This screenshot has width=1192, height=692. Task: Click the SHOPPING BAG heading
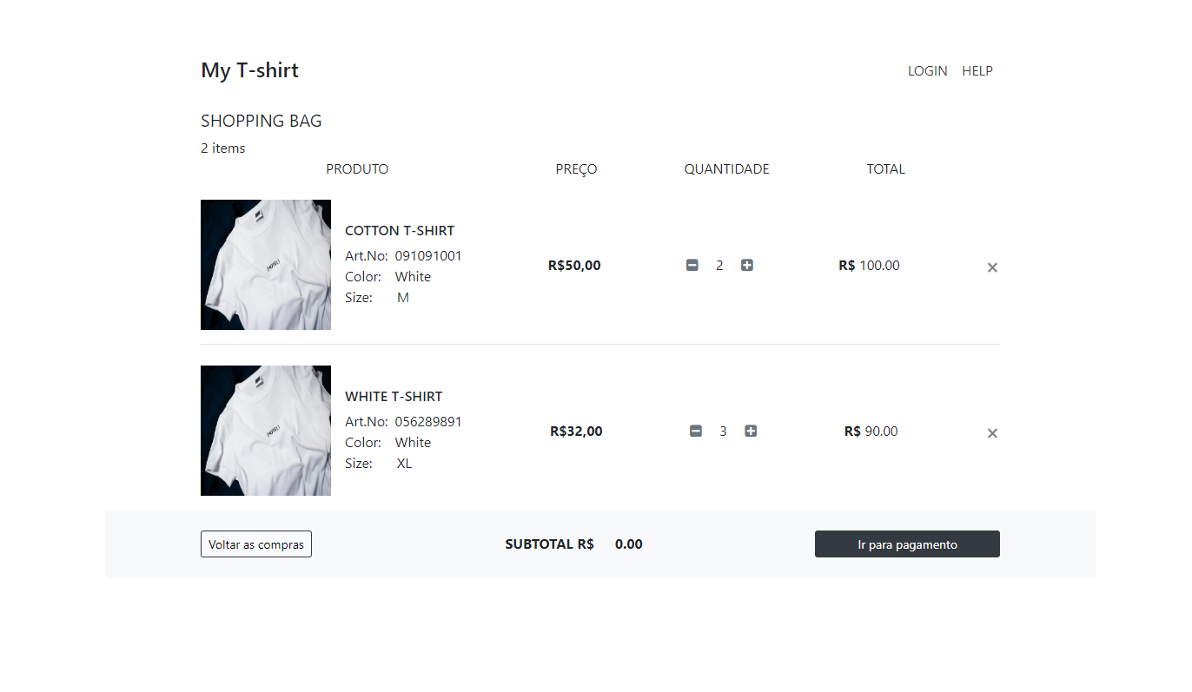point(262,121)
